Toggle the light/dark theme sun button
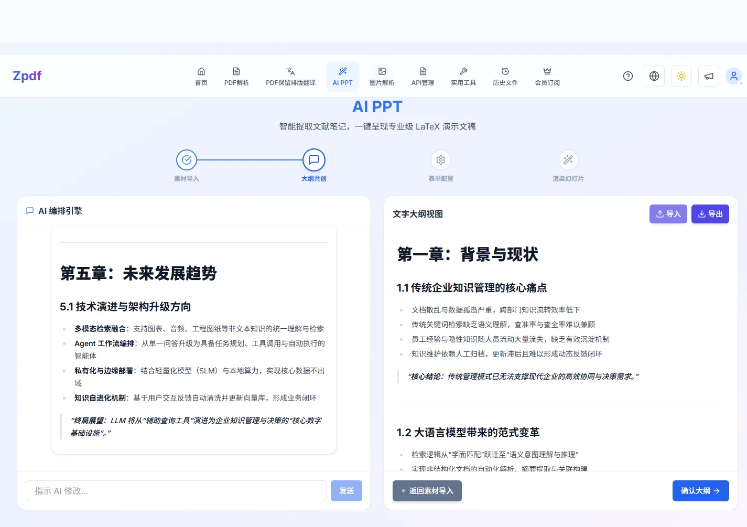Image resolution: width=747 pixels, height=527 pixels. click(681, 76)
